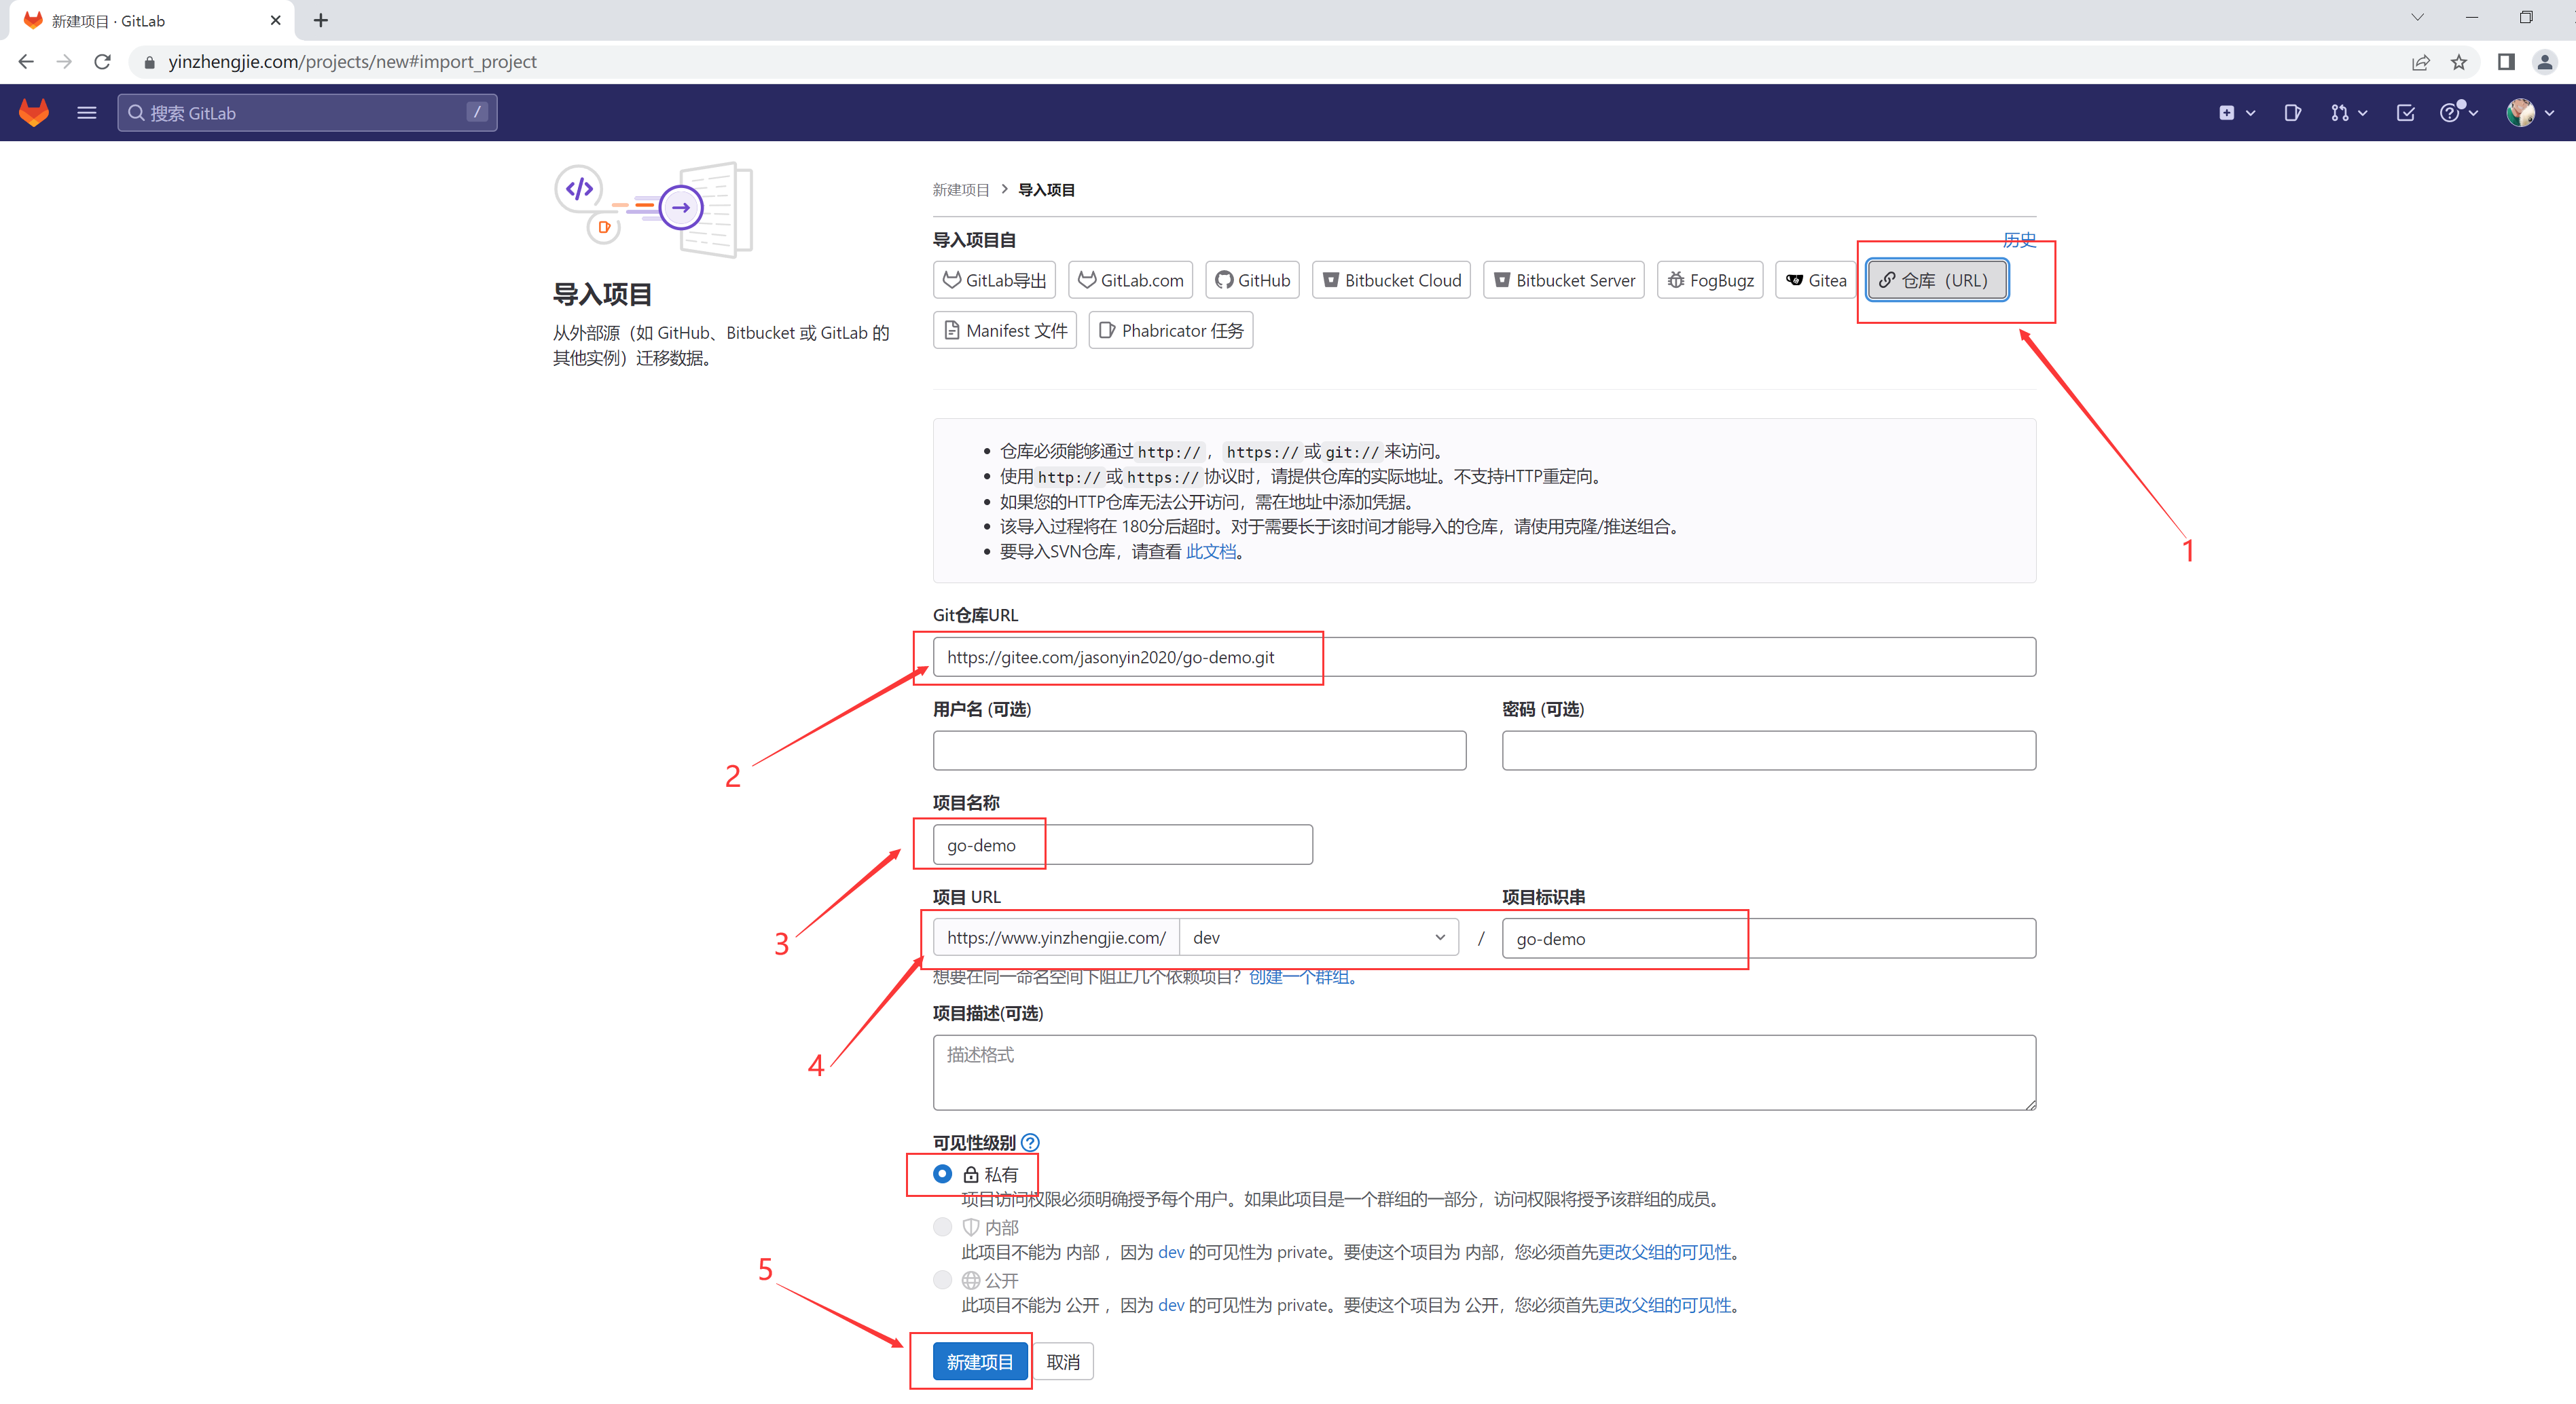
Task: Expand the dev namespace dropdown
Action: pyautogui.click(x=1318, y=938)
